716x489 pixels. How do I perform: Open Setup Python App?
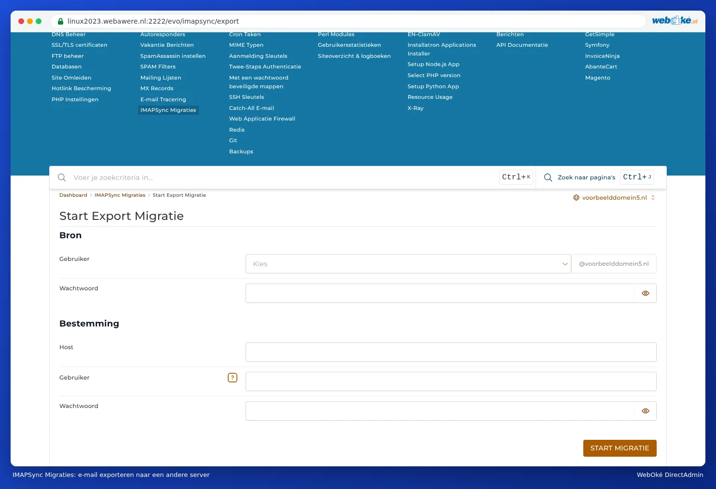point(433,86)
